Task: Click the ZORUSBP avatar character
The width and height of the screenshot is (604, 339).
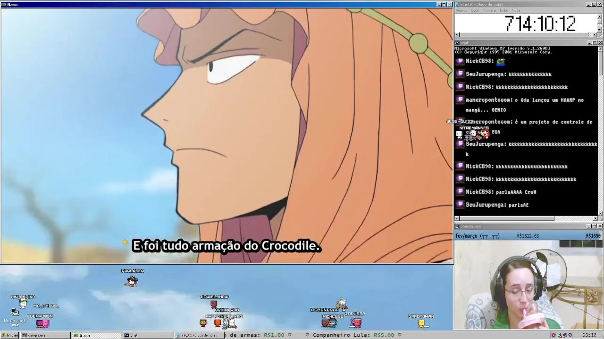Action: click(355, 322)
